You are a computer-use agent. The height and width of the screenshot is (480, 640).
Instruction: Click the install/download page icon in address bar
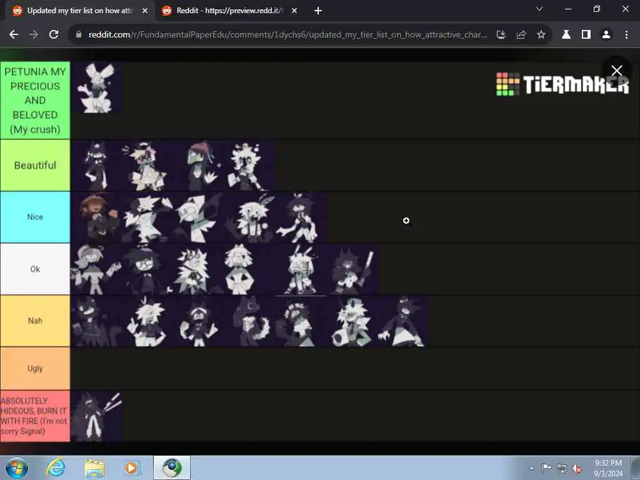pyautogui.click(x=501, y=35)
